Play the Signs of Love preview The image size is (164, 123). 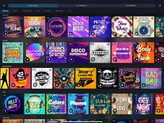tap(115, 111)
